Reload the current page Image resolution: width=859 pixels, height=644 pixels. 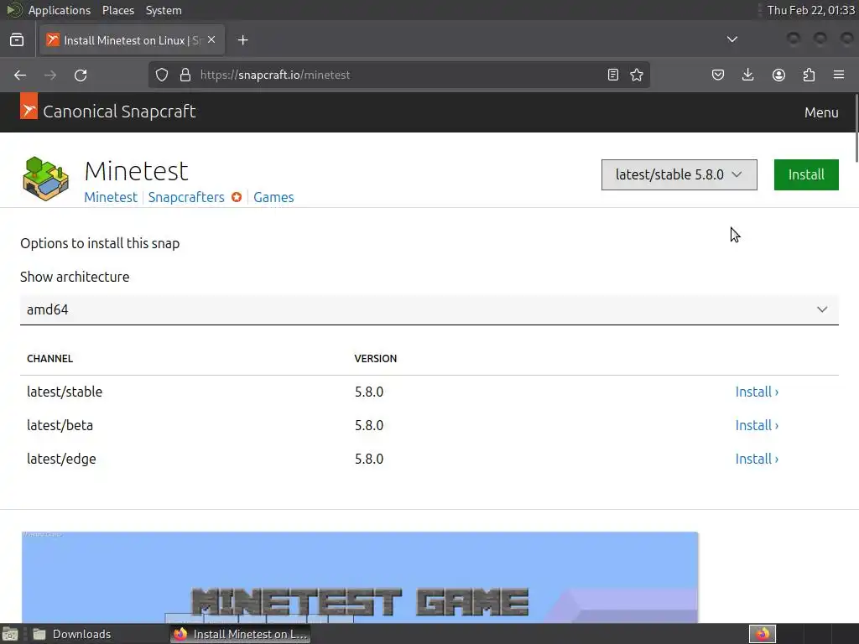coord(81,75)
